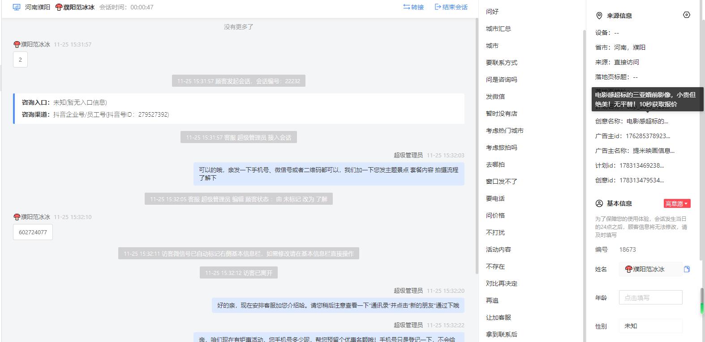This screenshot has width=705, height=342.
Task: Click the agent reply 好的亲，现在安排客服加您介绍哈
Action: click(x=338, y=305)
